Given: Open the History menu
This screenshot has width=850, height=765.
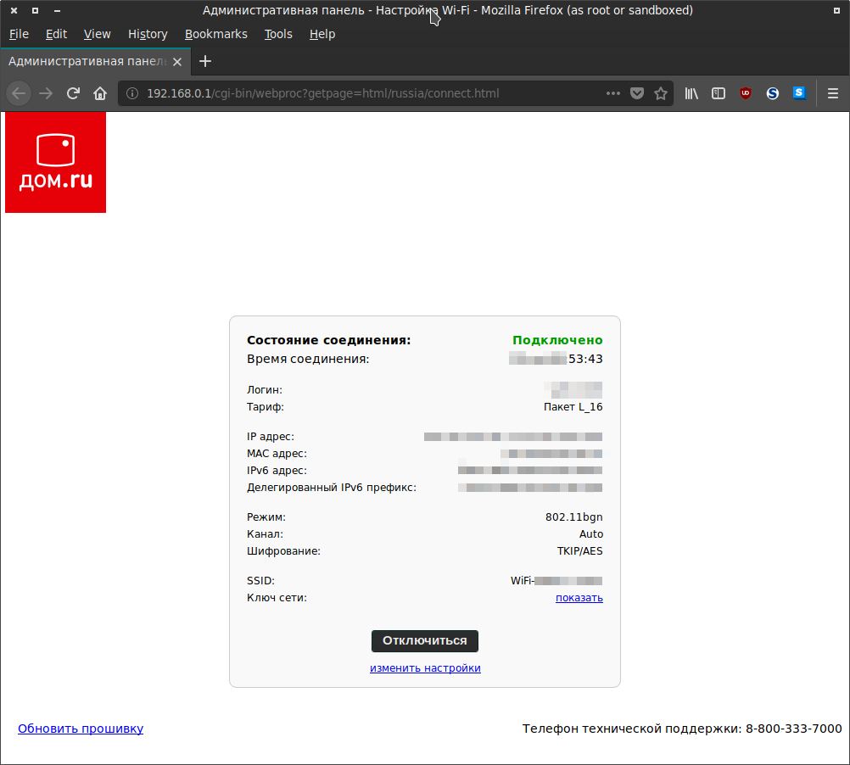Looking at the screenshot, I should click(x=148, y=34).
